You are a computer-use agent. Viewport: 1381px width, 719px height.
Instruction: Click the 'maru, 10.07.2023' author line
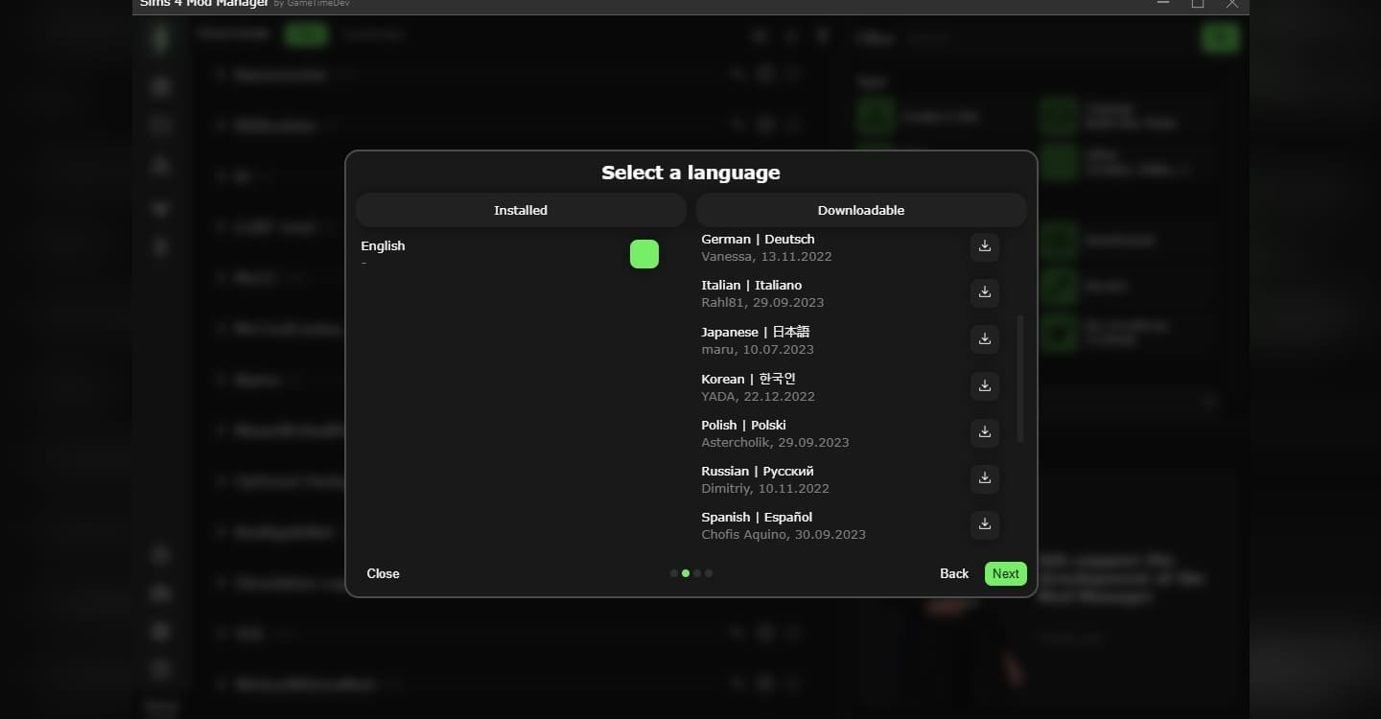(758, 349)
